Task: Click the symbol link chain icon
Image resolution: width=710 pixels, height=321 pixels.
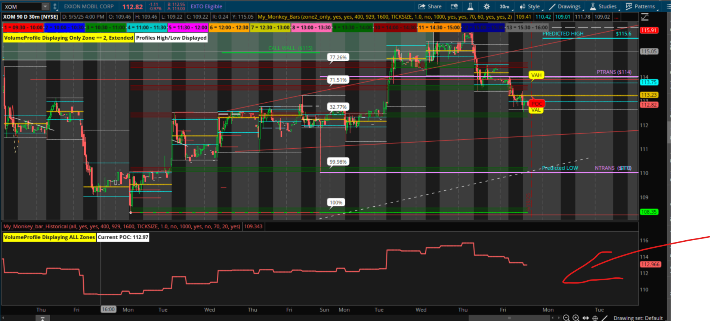Action: 55,6
